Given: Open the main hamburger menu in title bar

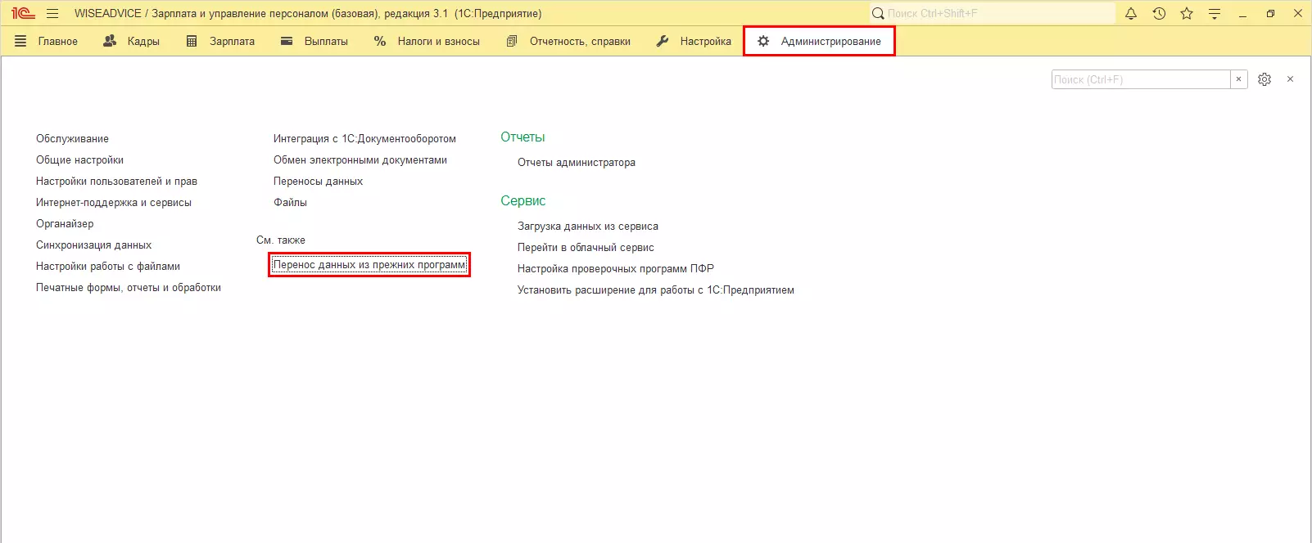Looking at the screenshot, I should coord(52,13).
